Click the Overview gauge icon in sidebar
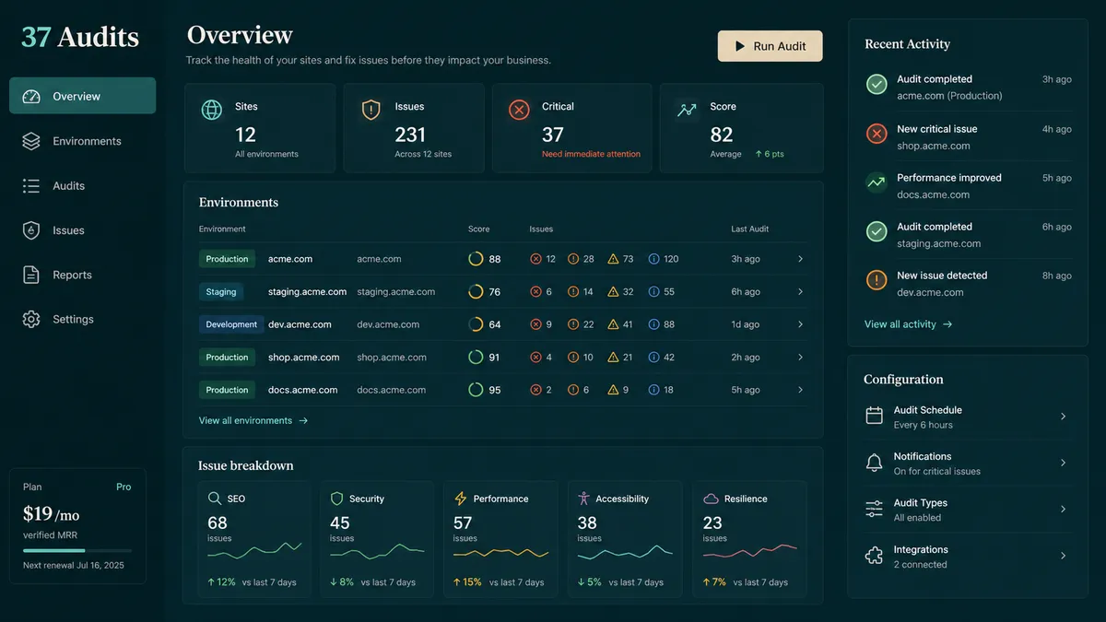1106x622 pixels. click(x=31, y=96)
